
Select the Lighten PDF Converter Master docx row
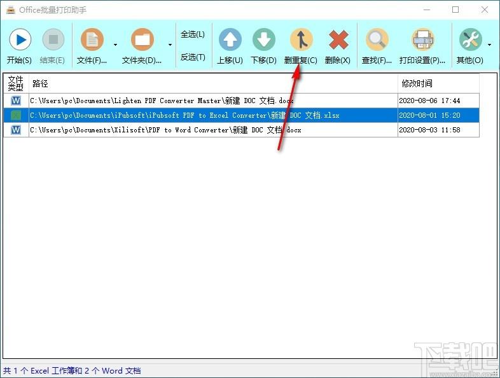coord(241,101)
